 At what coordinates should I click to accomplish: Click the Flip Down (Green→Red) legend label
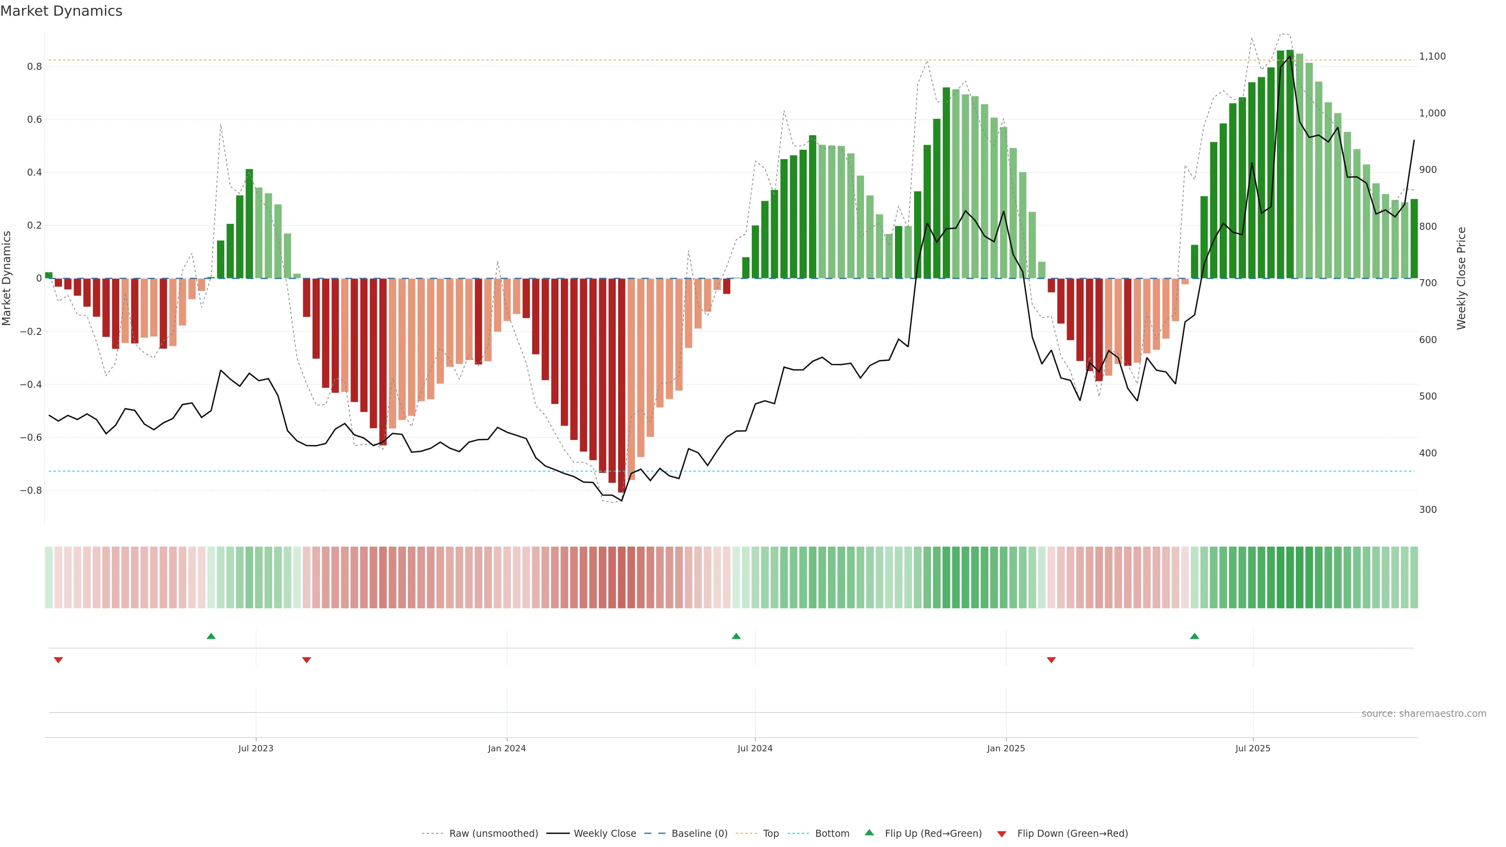(x=1072, y=834)
